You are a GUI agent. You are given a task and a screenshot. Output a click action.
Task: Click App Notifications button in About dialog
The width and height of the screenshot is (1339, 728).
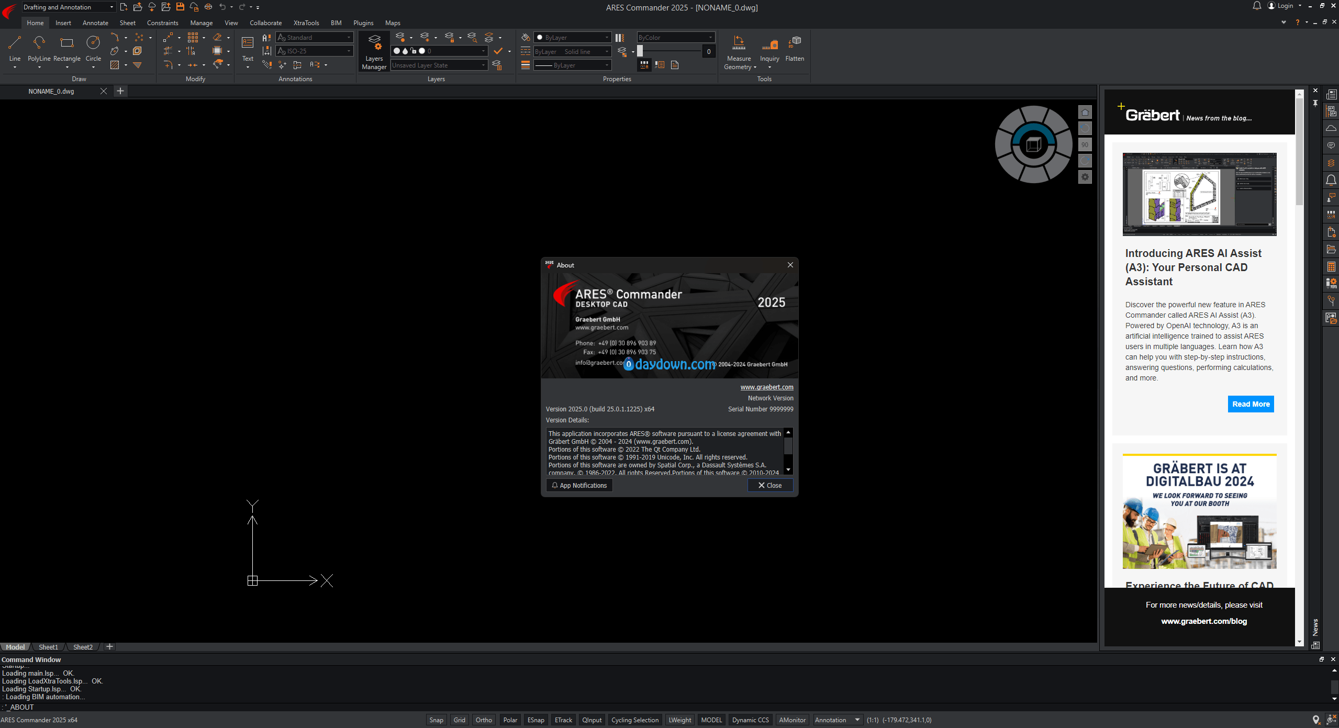coord(579,485)
